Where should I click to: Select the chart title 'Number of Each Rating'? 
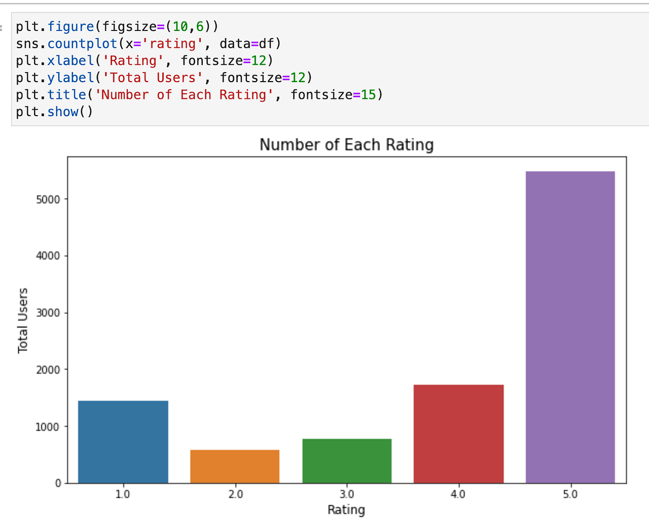[346, 145]
